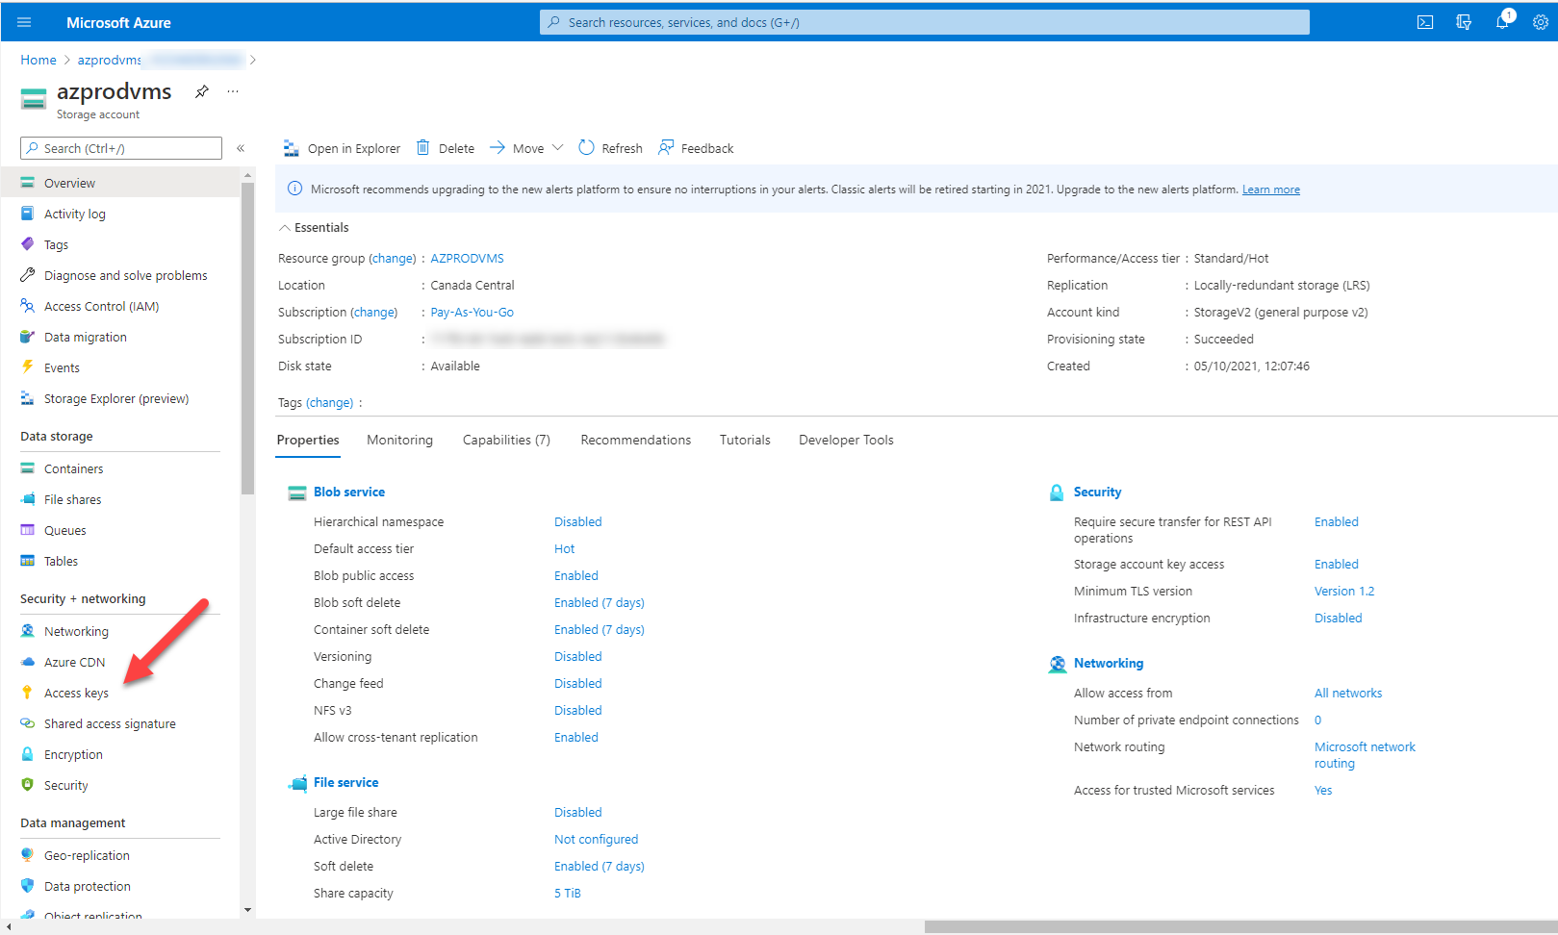This screenshot has height=935, width=1558.
Task: Click Learn more in alerts banner
Action: (x=1270, y=190)
